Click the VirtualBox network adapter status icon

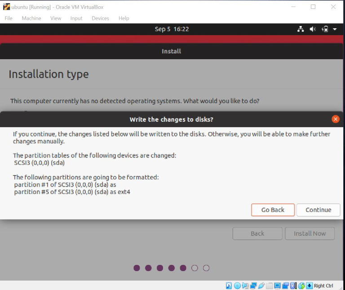[x=253, y=286]
